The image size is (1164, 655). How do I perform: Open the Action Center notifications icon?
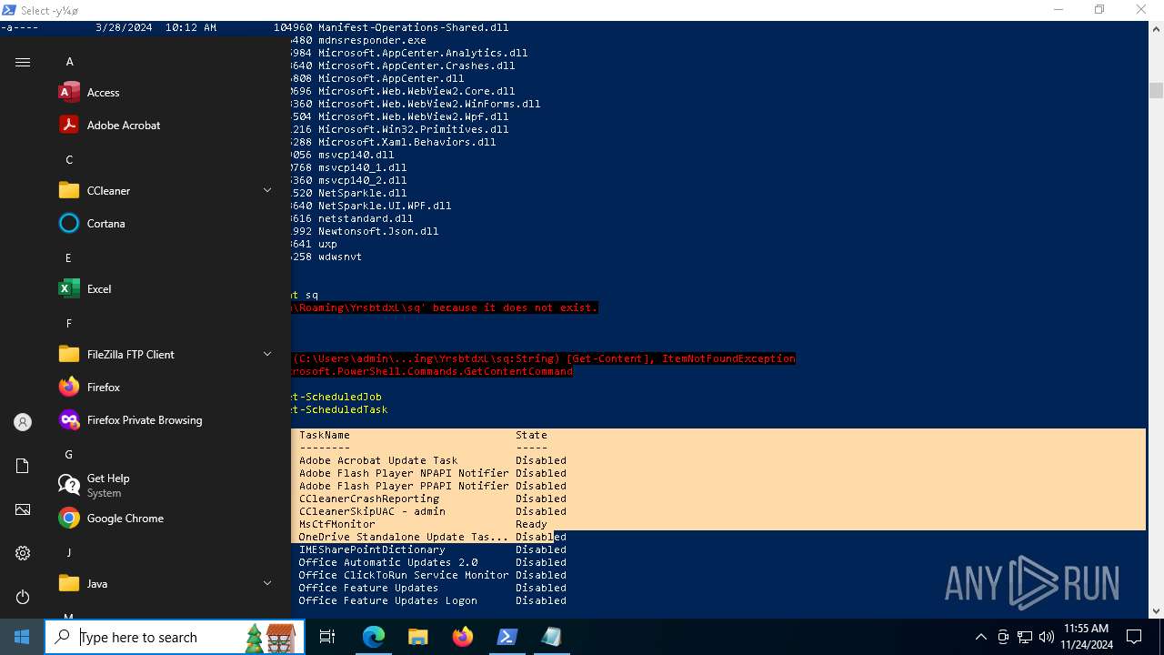1134,637
